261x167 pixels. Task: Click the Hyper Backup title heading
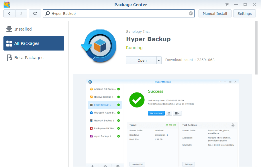(148, 39)
